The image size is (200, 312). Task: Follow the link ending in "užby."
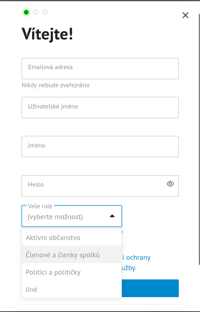[x=129, y=268]
